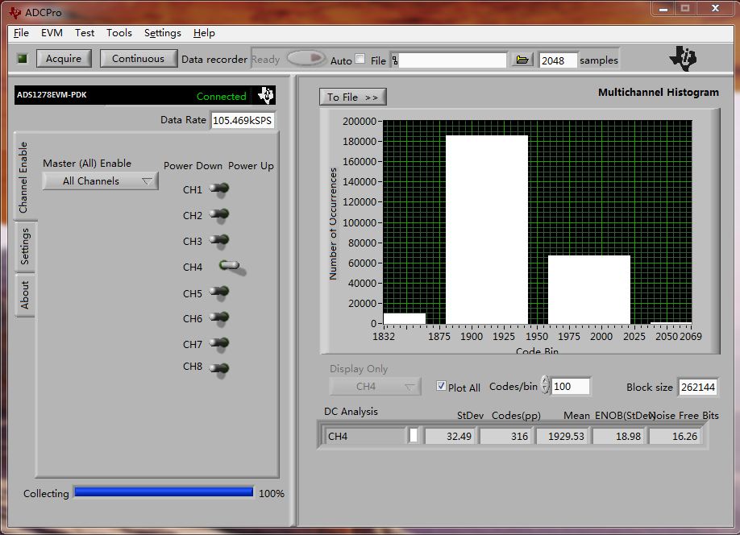Toggle the CH6 power switch

219,318
